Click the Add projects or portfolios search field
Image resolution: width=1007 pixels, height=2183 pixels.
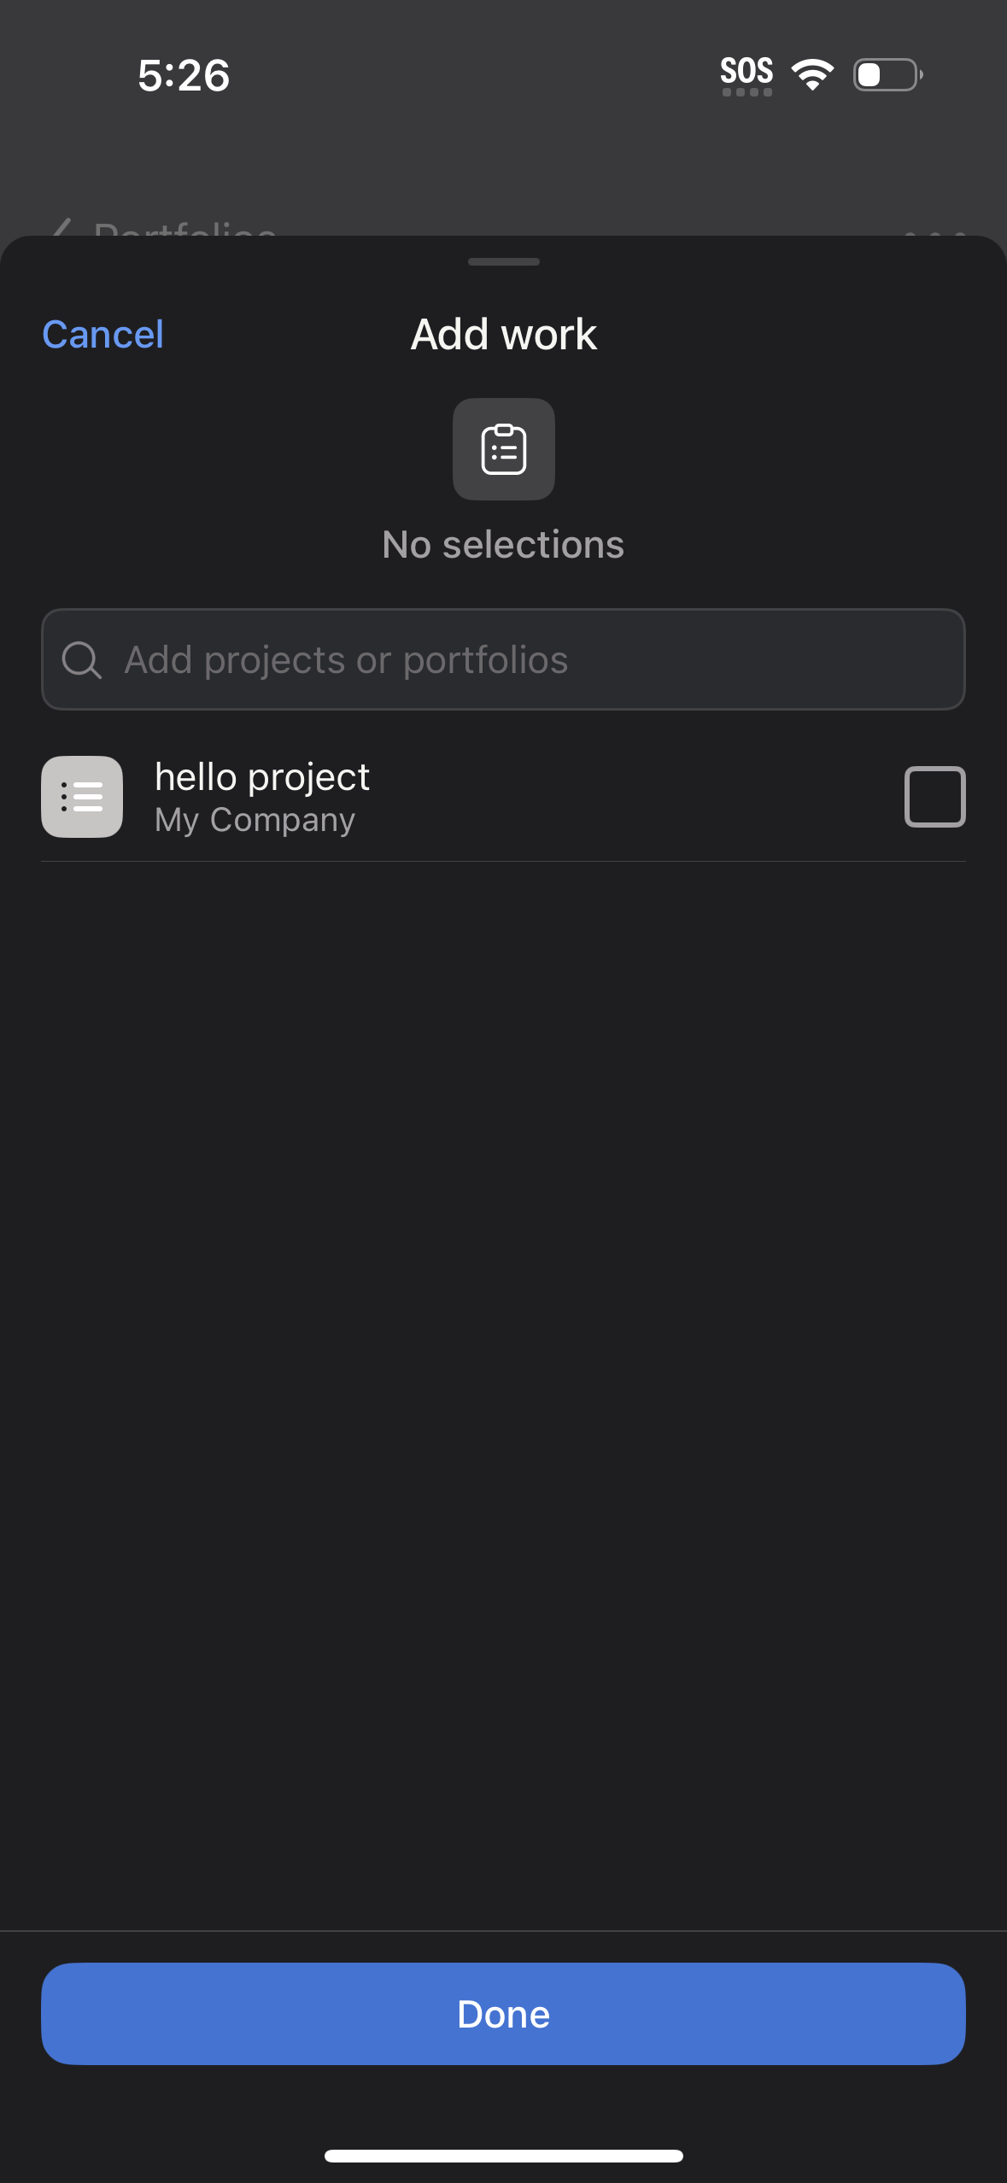[502, 658]
